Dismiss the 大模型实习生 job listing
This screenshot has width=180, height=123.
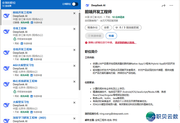pyautogui.click(x=74, y=103)
